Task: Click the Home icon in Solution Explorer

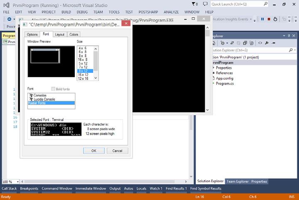Action: click(214, 43)
